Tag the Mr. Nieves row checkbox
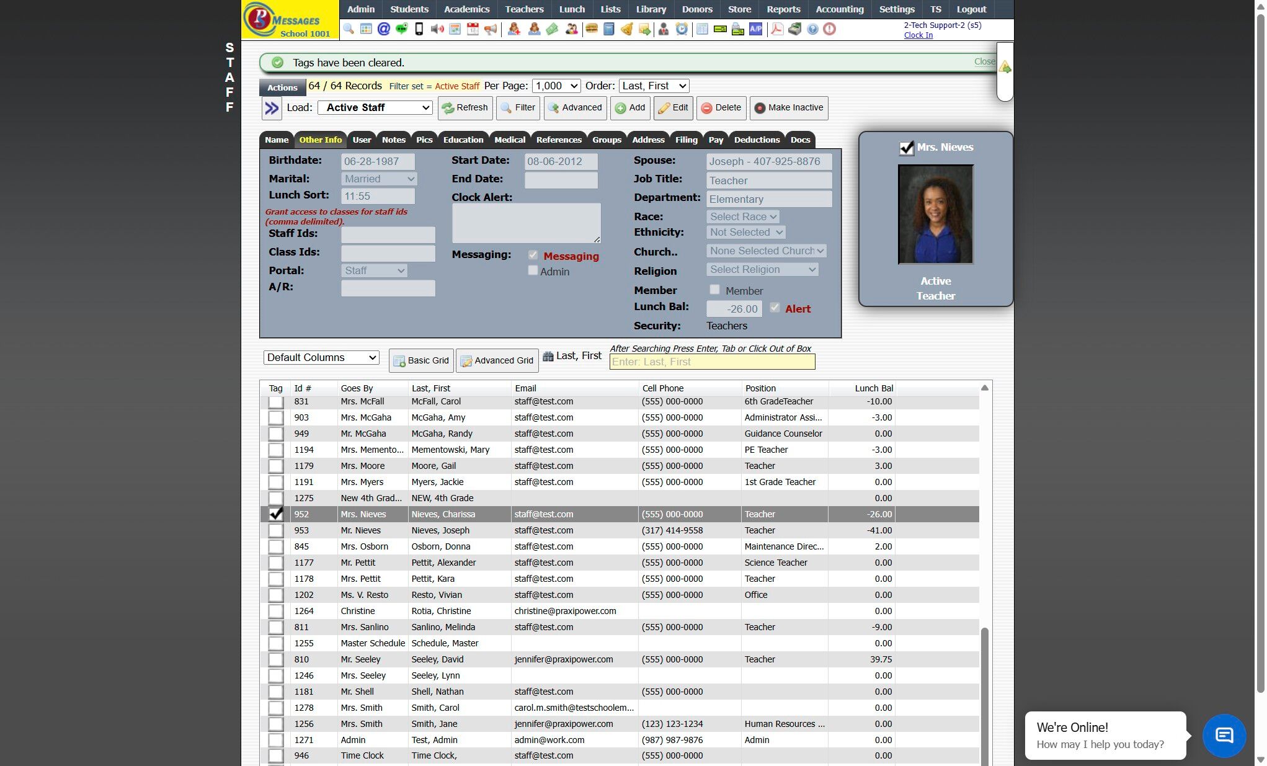Viewport: 1267px width, 766px height. pyautogui.click(x=276, y=530)
